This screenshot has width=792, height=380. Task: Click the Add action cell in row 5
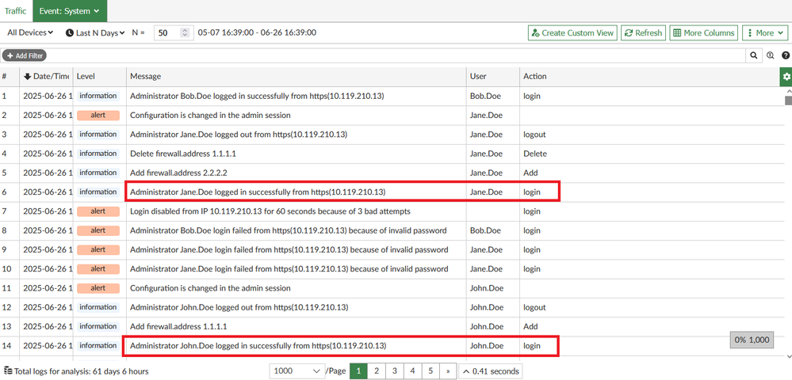click(x=530, y=173)
